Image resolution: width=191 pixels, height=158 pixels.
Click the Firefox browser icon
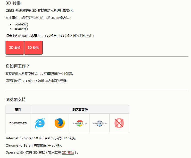[x=60, y=123]
